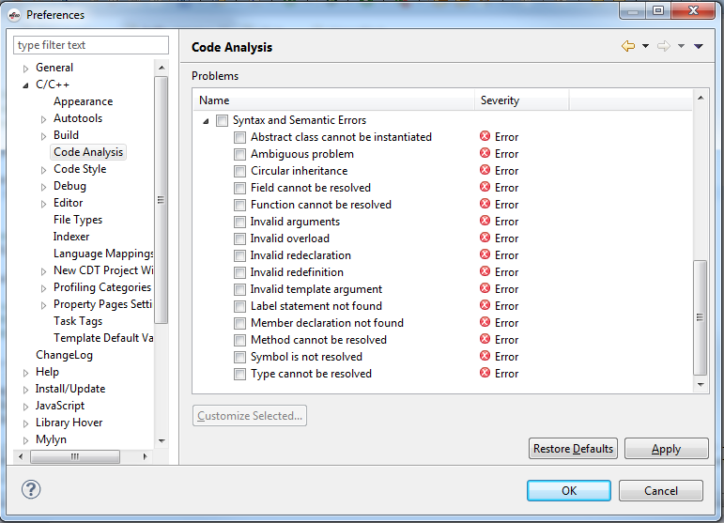Open the preferences view menu triangle
724x523 pixels.
(x=698, y=46)
